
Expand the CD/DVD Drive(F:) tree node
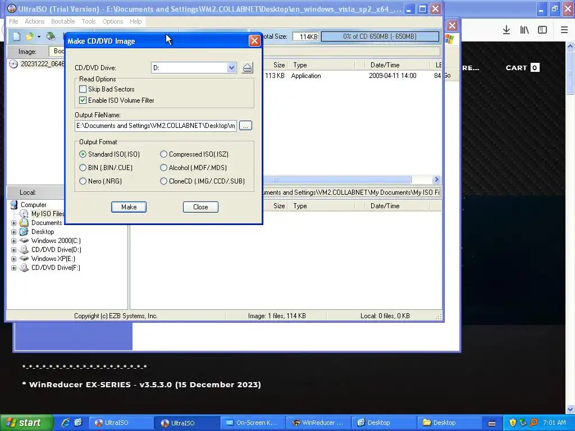tap(13, 268)
